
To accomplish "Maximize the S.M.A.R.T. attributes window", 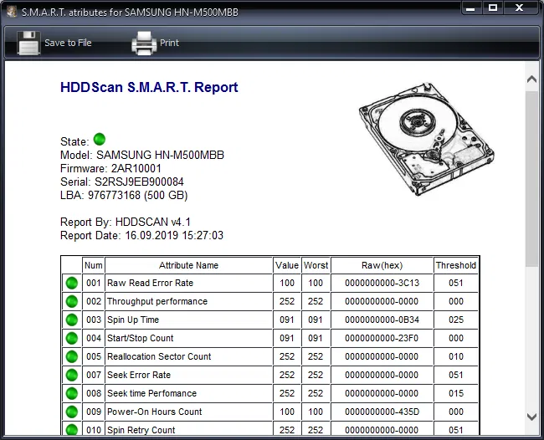I will click(493, 8).
